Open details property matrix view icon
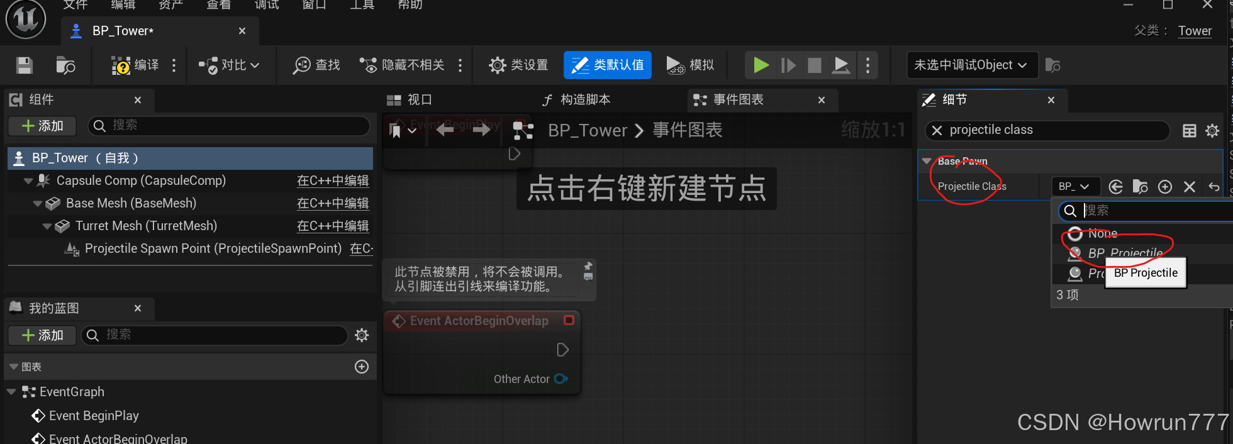This screenshot has height=444, width=1233. coord(1190,131)
